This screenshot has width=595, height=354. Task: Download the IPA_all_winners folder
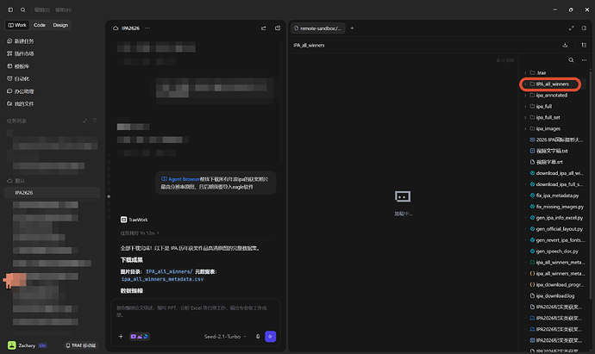tap(565, 45)
